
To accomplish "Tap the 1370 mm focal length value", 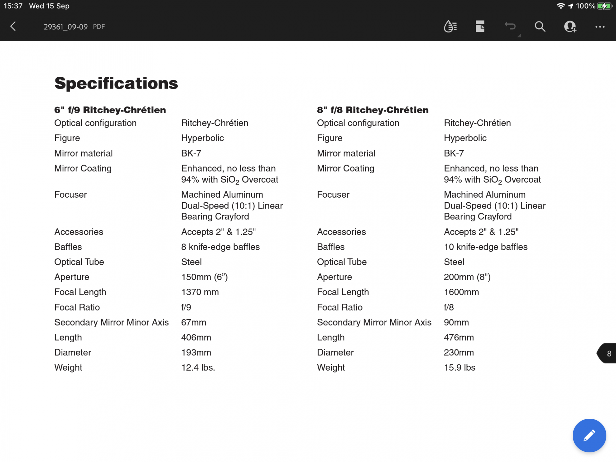I will point(200,292).
